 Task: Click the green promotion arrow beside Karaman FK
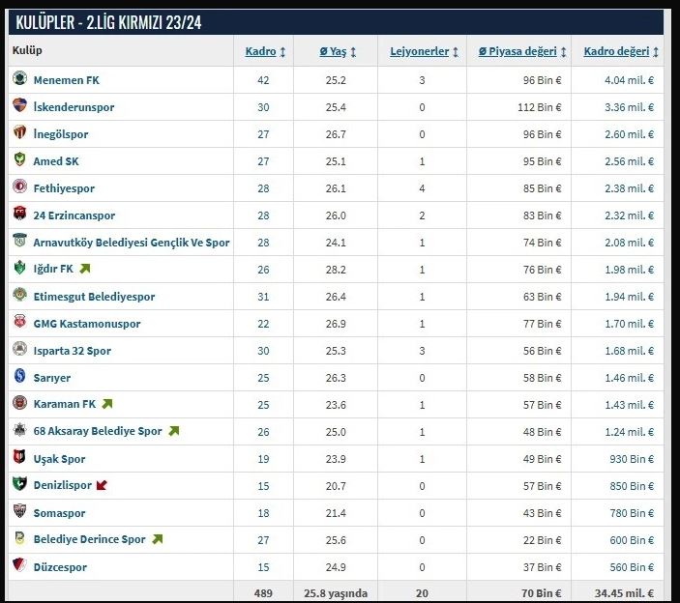click(x=107, y=404)
